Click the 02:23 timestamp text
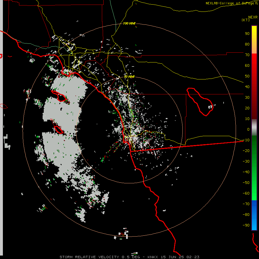 [193, 257]
